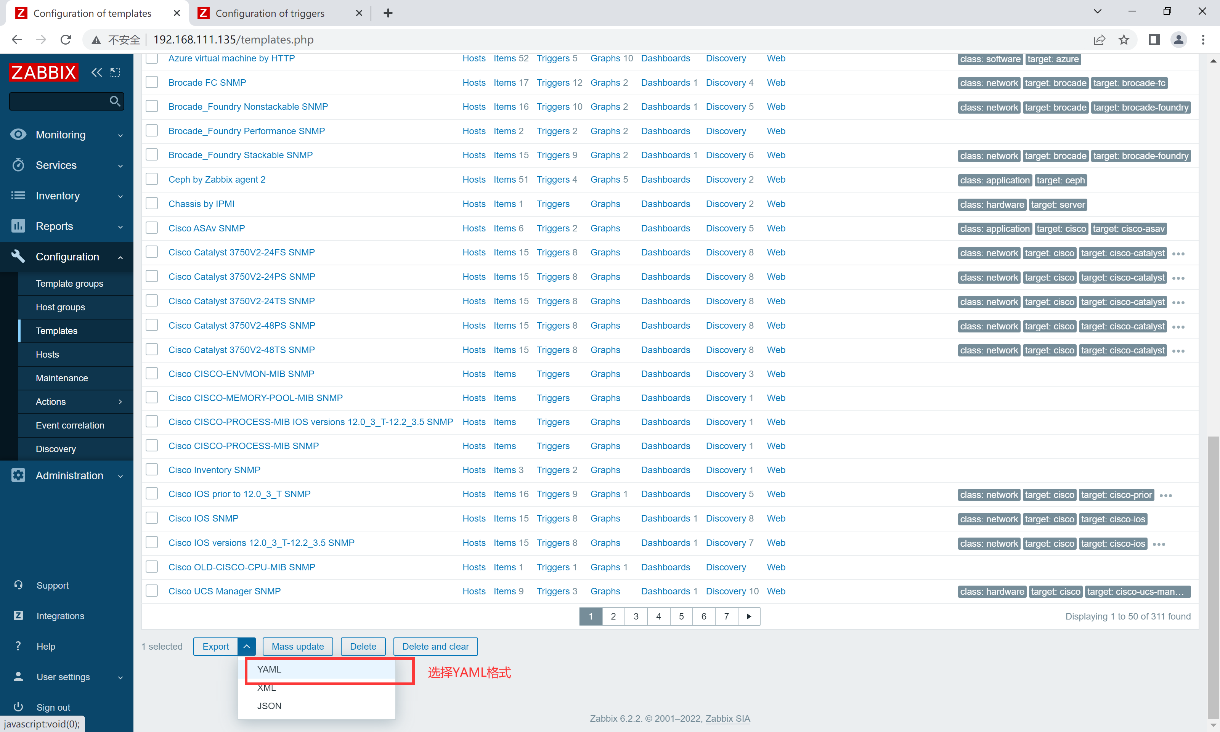
Task: Select the Ceph by Zabbix agent 2 checkbox
Action: click(152, 178)
